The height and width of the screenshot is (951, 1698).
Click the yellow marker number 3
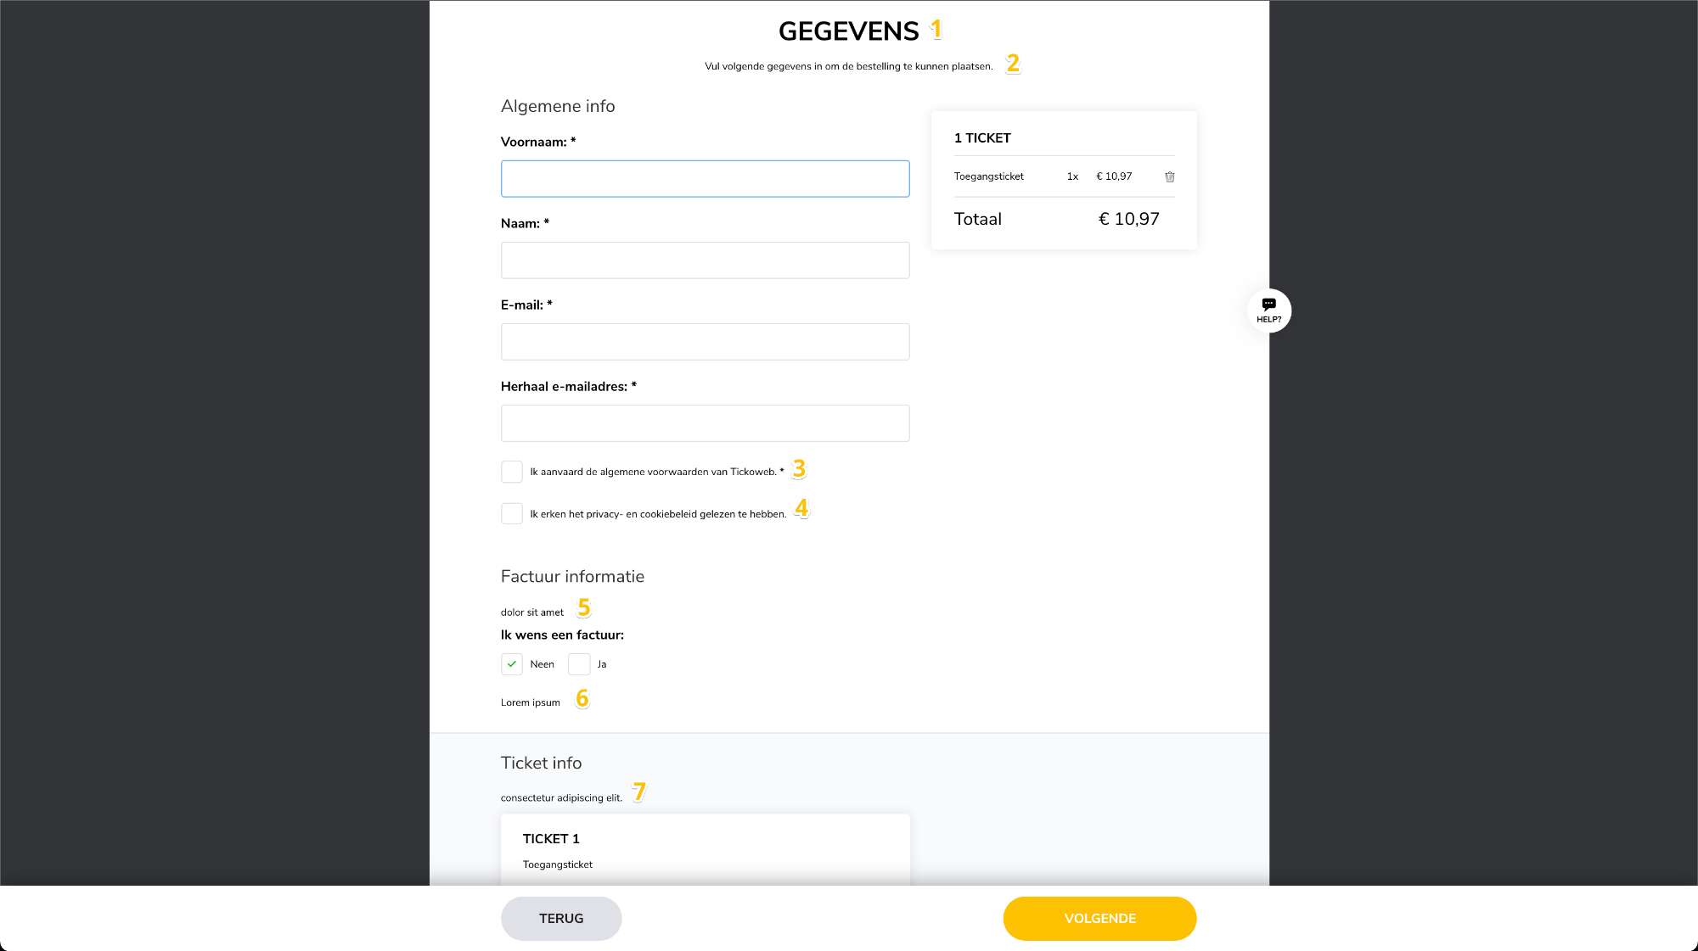click(798, 468)
